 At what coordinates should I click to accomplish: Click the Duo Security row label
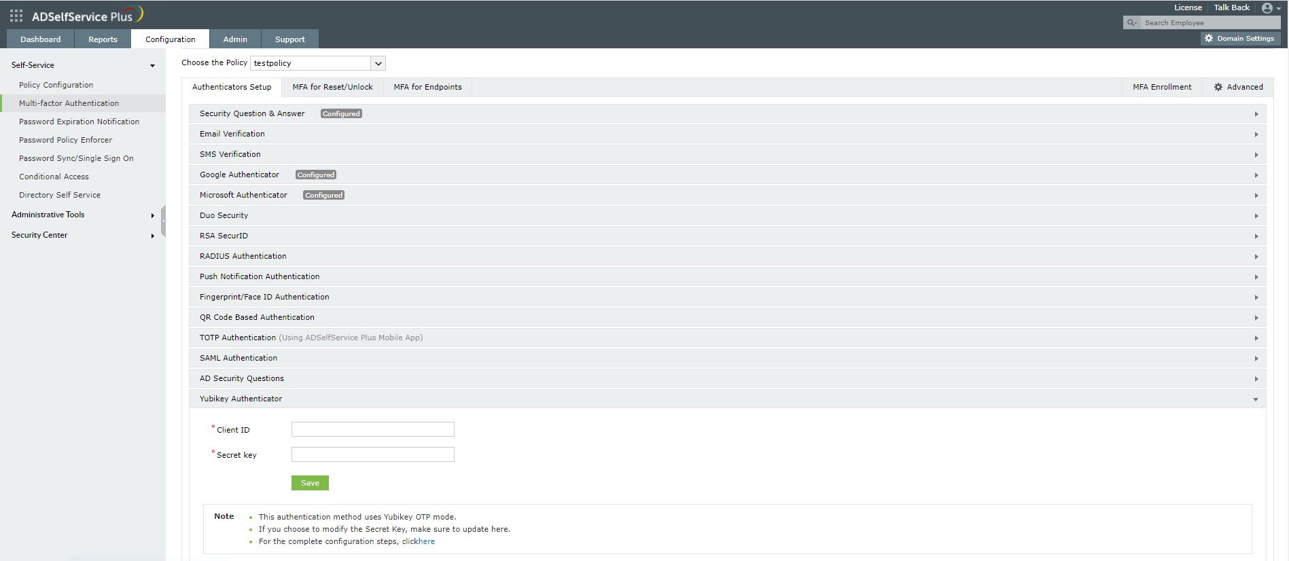pyautogui.click(x=224, y=216)
